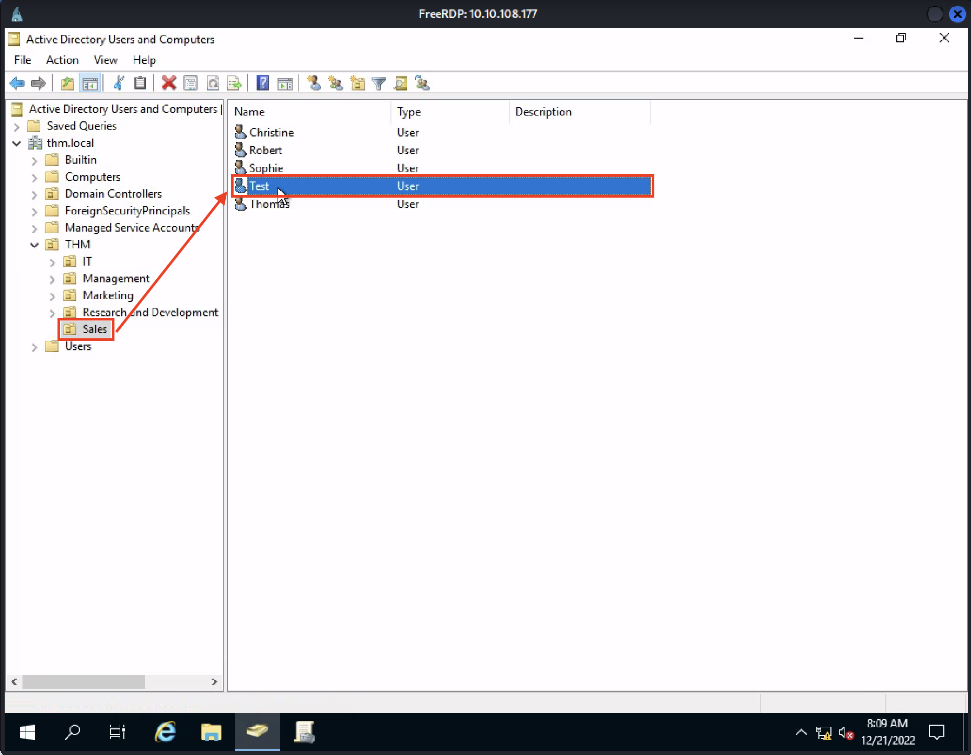This screenshot has width=971, height=755.
Task: Expand the Marketing OU chevron
Action: pyautogui.click(x=52, y=296)
